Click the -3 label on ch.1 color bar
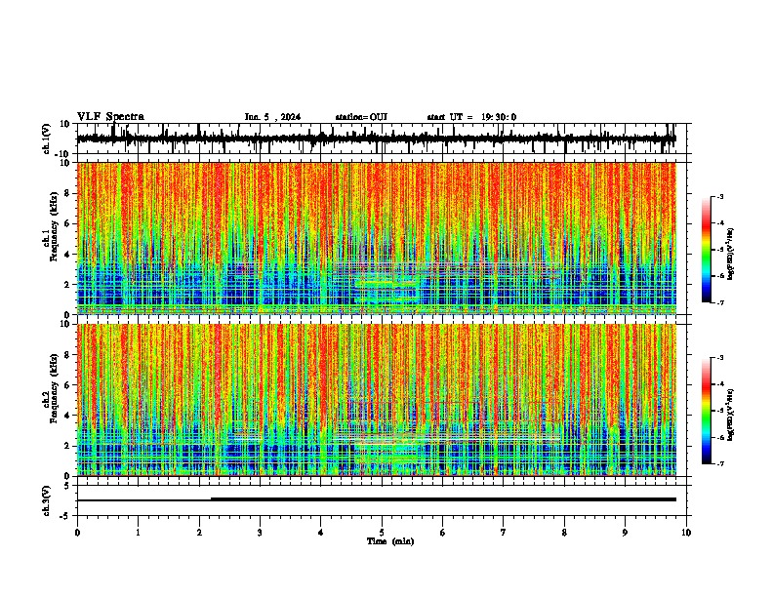This screenshot has width=773, height=597. (x=720, y=197)
